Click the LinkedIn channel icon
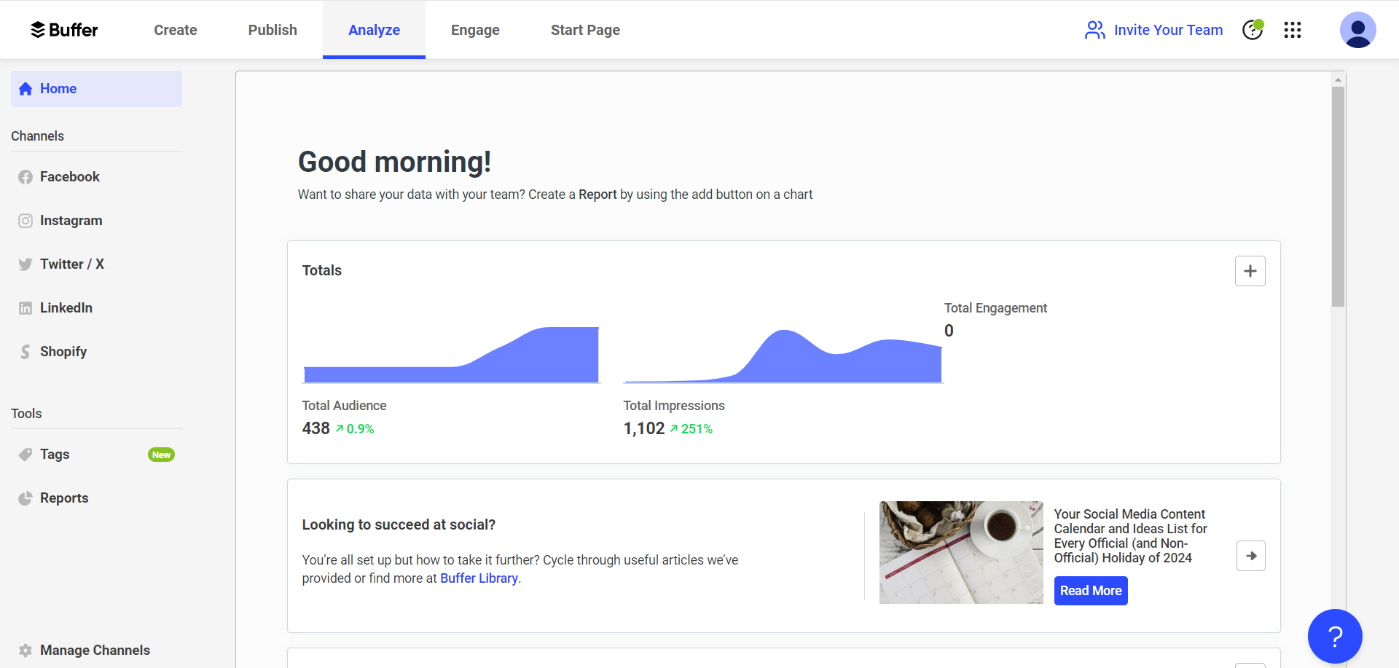Screen dimensions: 1399x668 [x=26, y=308]
